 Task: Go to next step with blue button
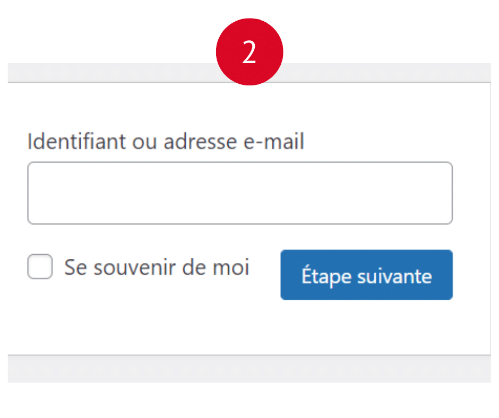(366, 275)
